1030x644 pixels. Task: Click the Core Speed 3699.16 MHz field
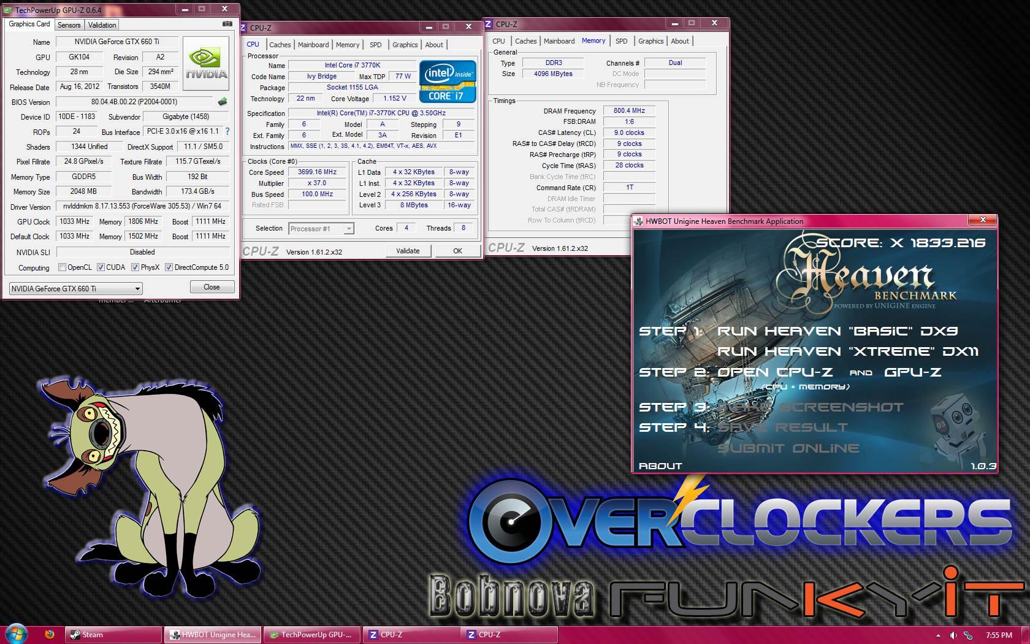point(317,172)
